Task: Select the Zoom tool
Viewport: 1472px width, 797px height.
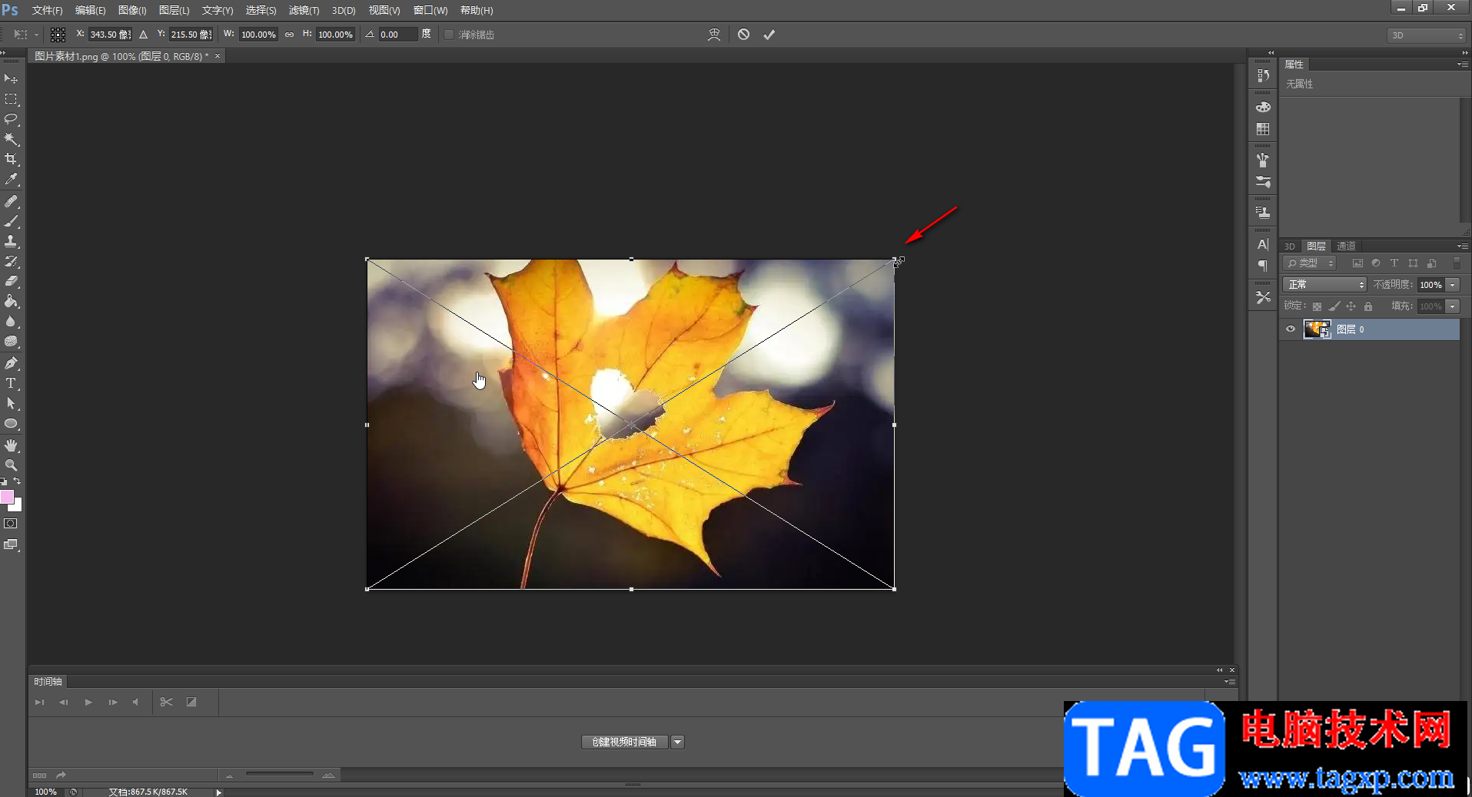Action: coord(11,465)
